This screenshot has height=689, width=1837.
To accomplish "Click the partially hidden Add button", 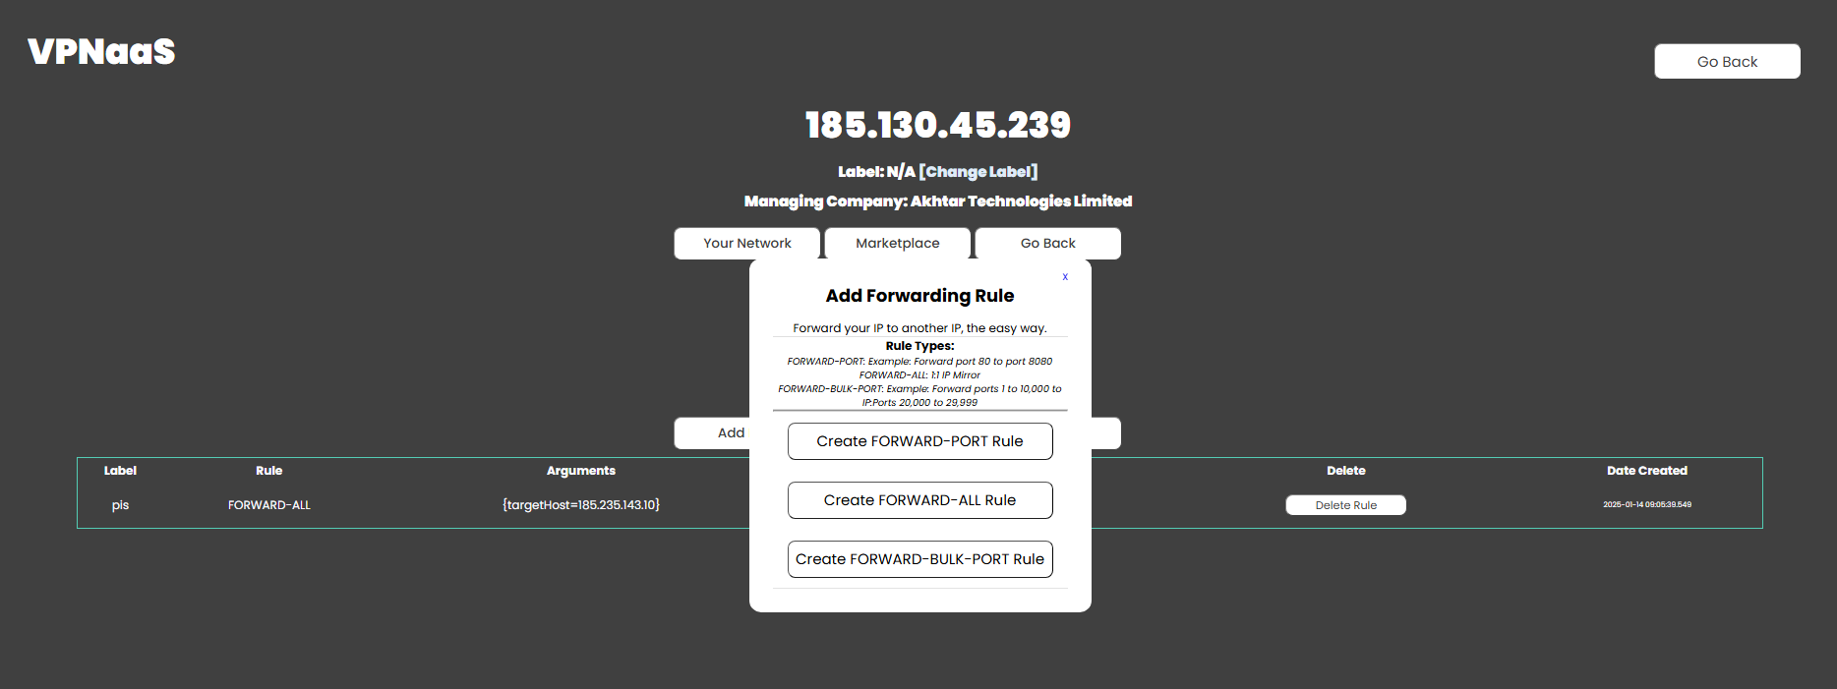I will pyautogui.click(x=713, y=433).
